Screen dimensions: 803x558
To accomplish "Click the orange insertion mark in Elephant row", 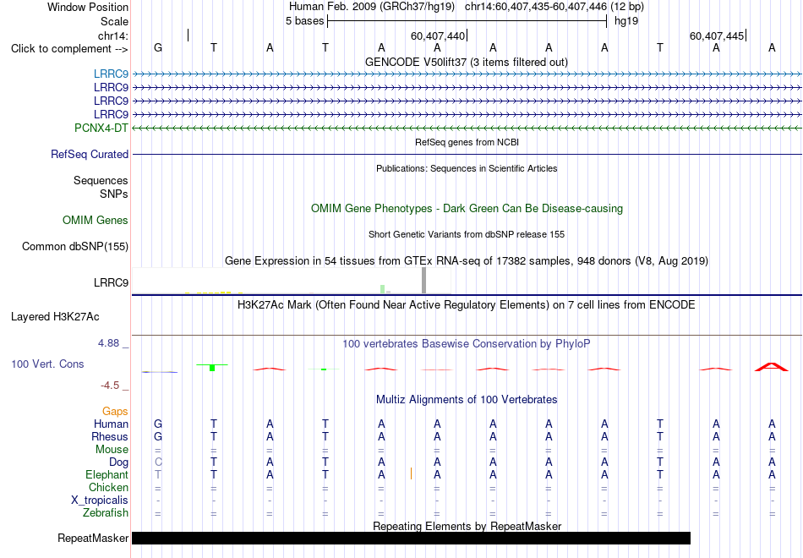I will pyautogui.click(x=412, y=473).
